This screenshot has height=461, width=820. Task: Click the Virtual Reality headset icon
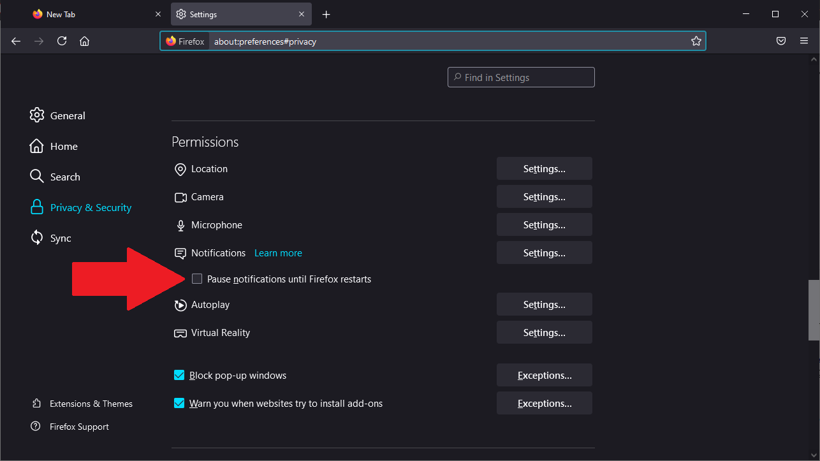click(x=180, y=333)
